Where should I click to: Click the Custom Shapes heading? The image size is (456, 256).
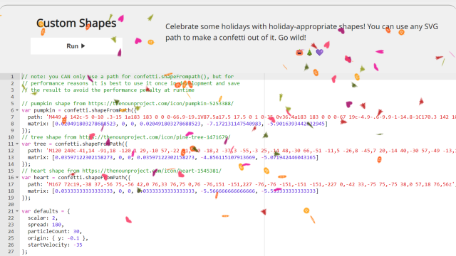(x=76, y=23)
